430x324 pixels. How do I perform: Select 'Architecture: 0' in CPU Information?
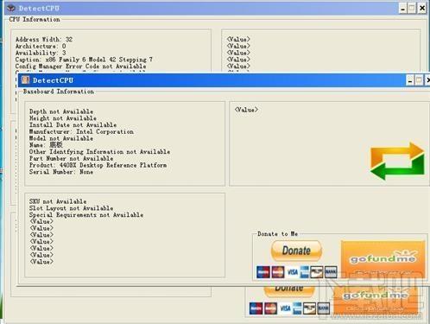[x=41, y=46]
